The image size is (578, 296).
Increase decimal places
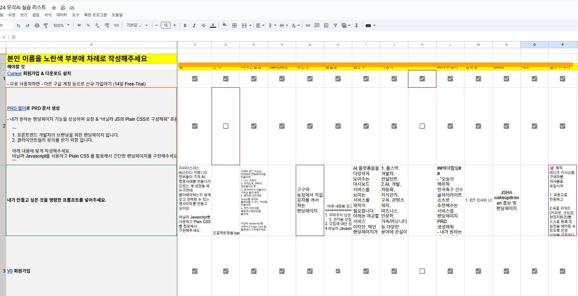click(106, 26)
